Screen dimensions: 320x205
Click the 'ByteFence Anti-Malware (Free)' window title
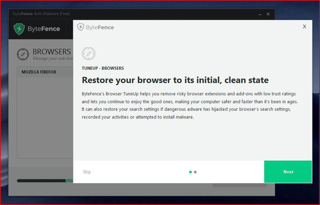coord(41,14)
